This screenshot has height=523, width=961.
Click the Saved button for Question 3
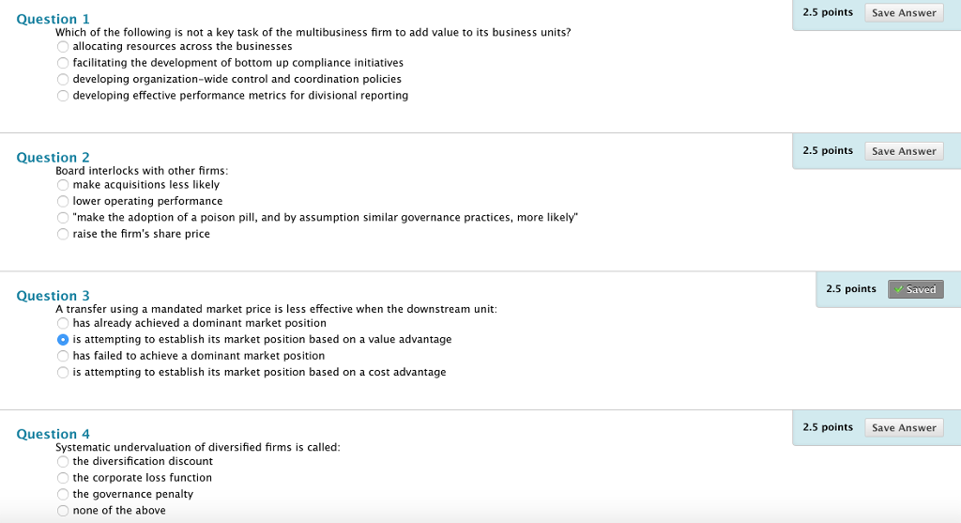(915, 289)
